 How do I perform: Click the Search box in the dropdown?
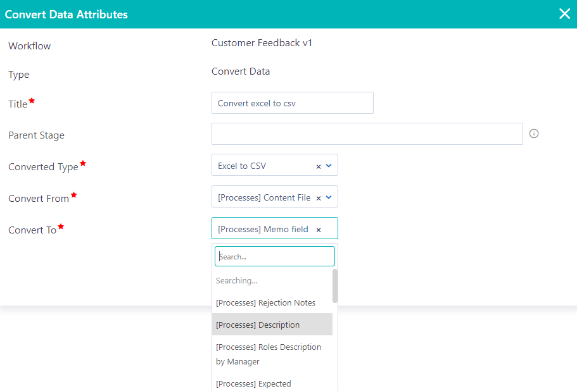click(274, 256)
